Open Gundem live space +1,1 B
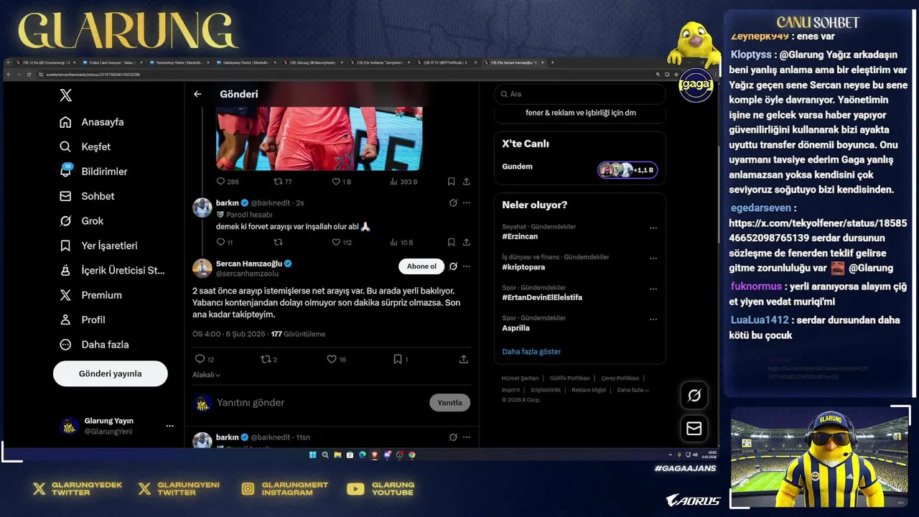 tap(627, 169)
